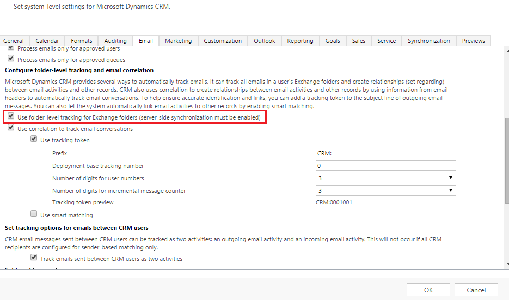
Task: Click scrollbar up arrow
Action: 507,51
